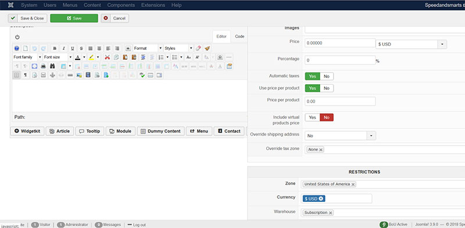Click the editor power toggle icon
Viewport: 465px width, 228px height.
17,37
